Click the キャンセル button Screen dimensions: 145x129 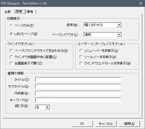tap(106, 124)
